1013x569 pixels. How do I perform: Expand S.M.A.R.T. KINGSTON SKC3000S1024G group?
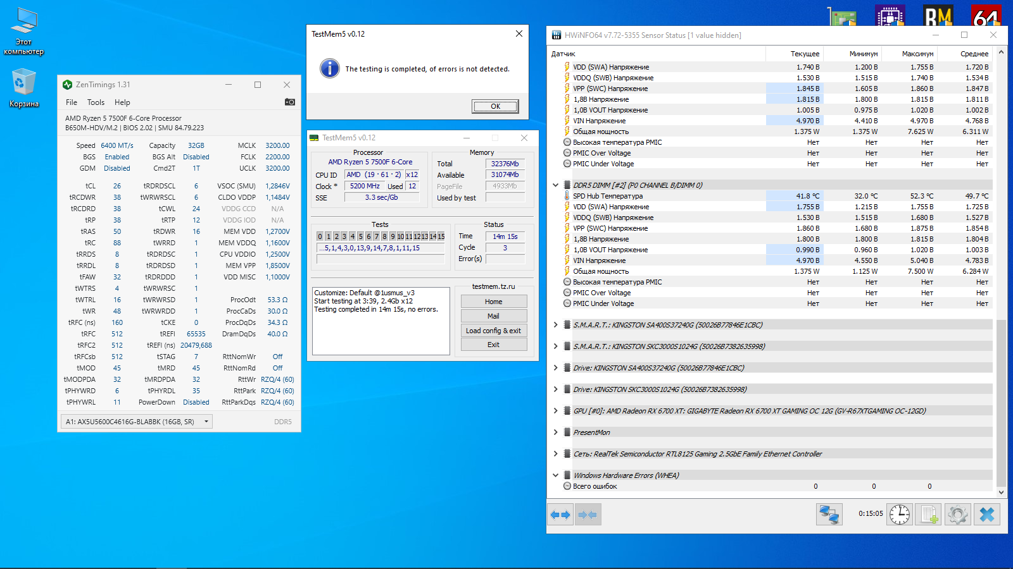[x=556, y=346]
